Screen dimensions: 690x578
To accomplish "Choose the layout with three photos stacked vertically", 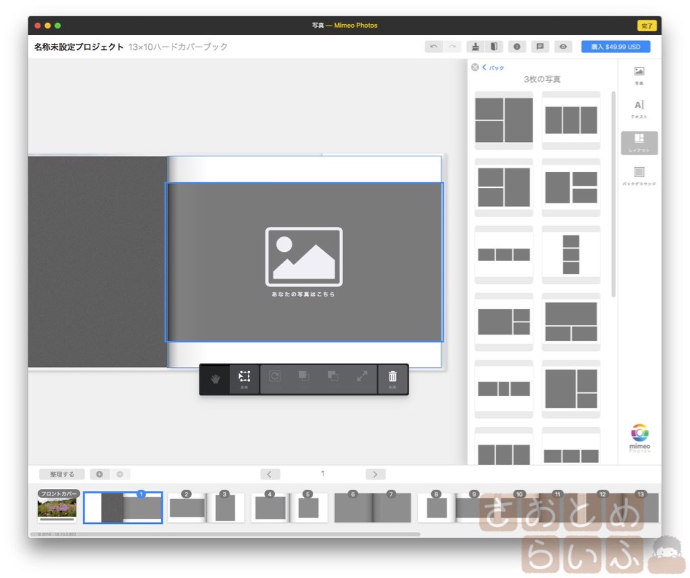I will 571,255.
